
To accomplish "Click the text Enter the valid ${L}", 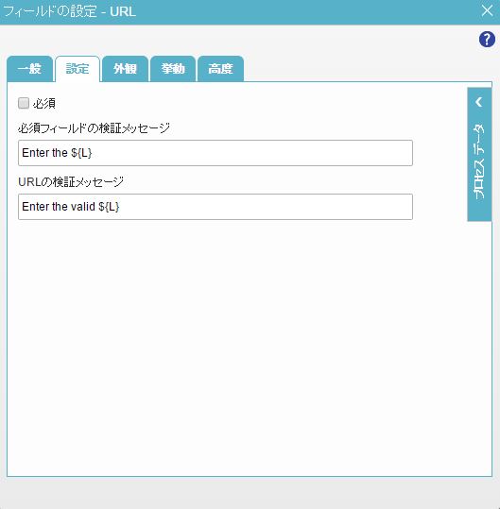I will coord(71,207).
